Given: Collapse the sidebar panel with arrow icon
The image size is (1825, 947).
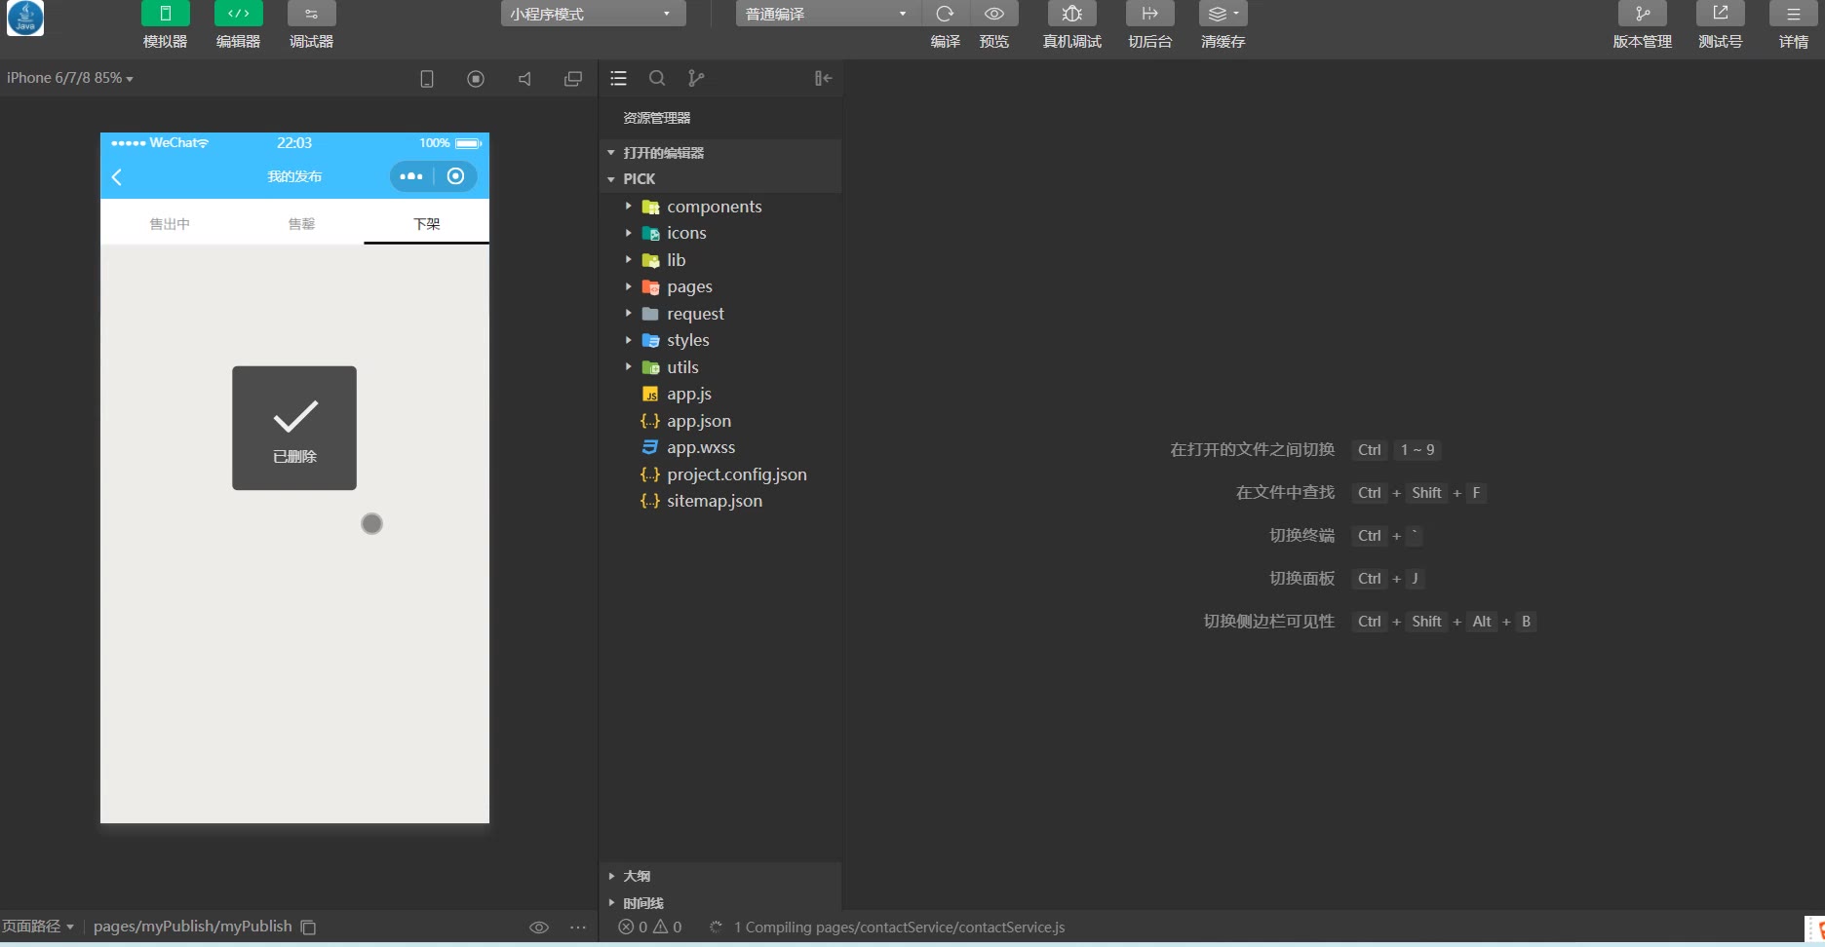Looking at the screenshot, I should point(824,79).
